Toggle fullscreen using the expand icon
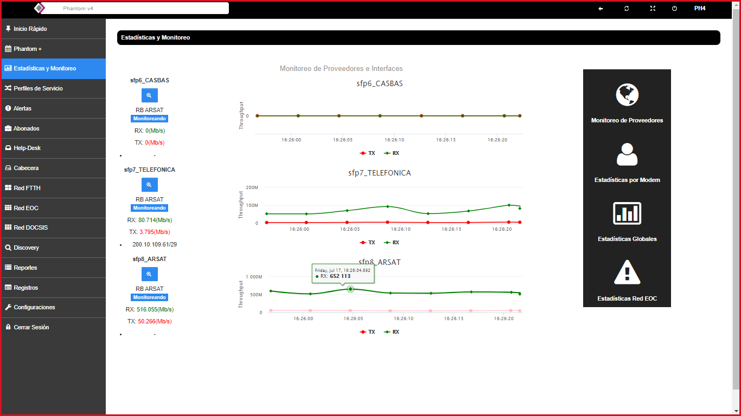741x416 pixels. [x=653, y=9]
